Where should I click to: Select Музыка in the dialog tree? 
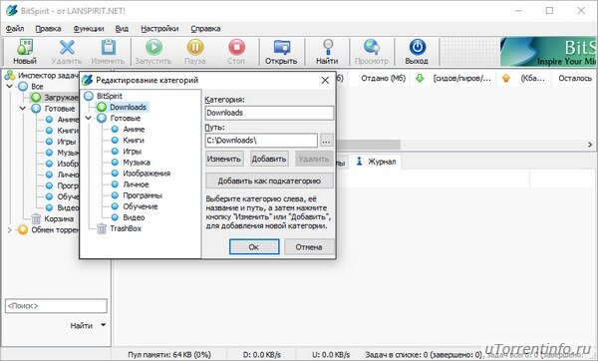click(137, 163)
